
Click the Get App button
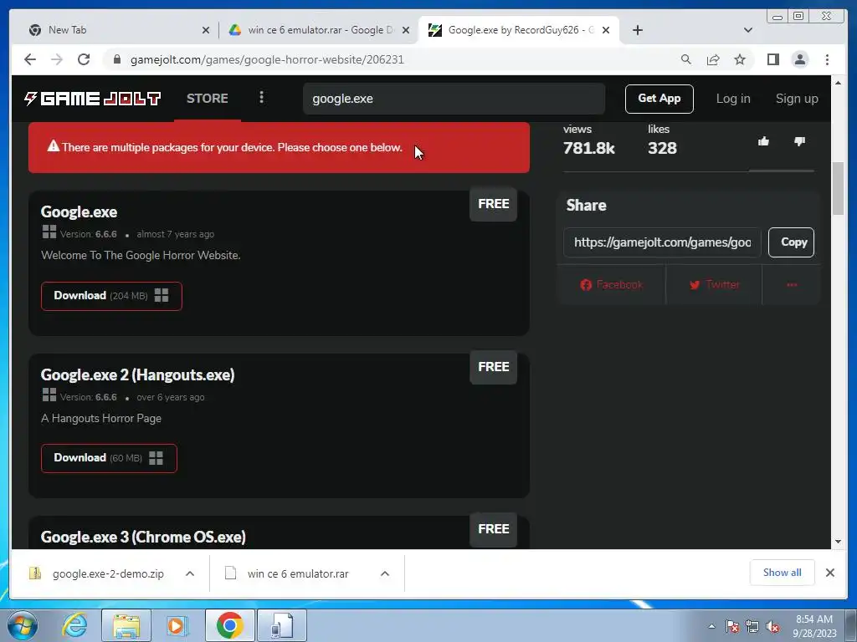659,99
